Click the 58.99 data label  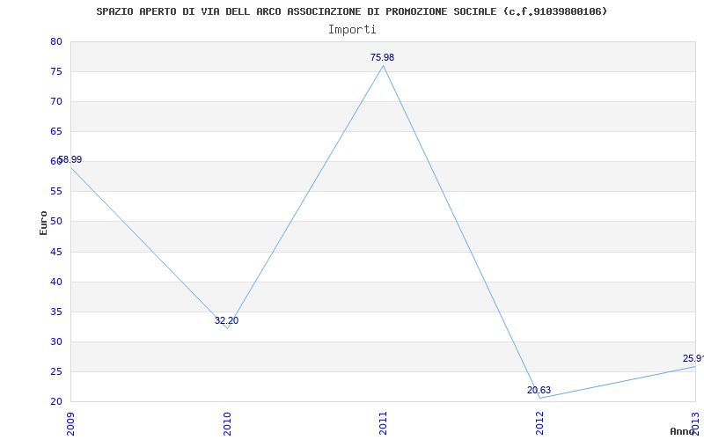click(70, 160)
